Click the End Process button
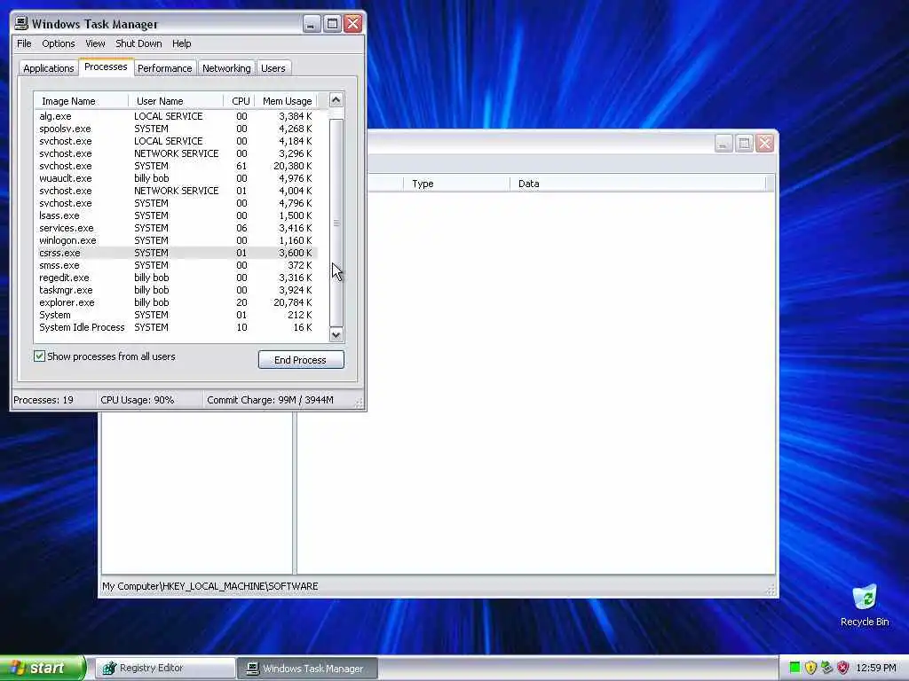909x681 pixels. [301, 360]
